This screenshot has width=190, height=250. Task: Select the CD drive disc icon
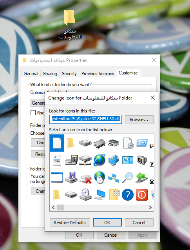click(x=85, y=194)
